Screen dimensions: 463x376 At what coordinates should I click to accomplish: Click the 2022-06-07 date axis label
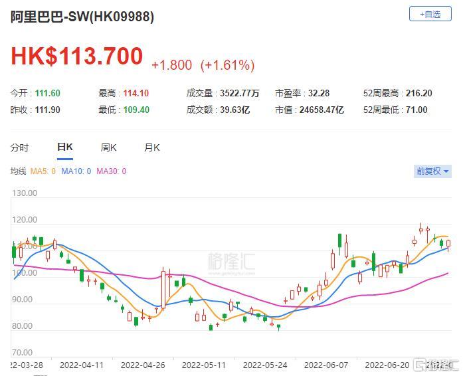pos(326,365)
